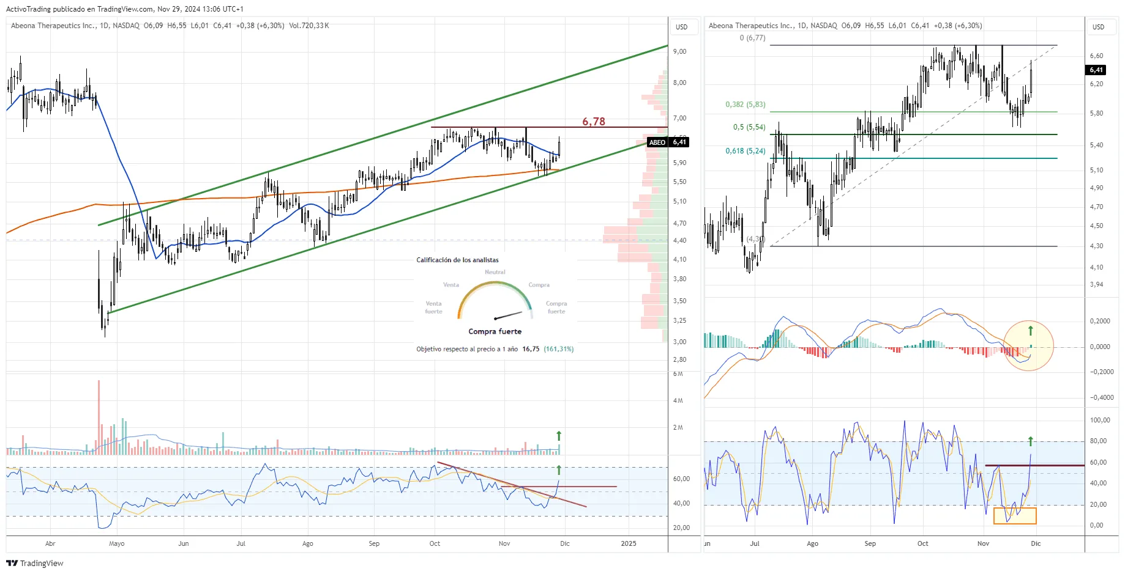Click the Sep label on right chart time axis

pyautogui.click(x=870, y=543)
